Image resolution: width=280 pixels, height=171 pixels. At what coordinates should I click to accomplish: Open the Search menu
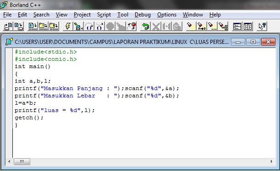coord(41,15)
